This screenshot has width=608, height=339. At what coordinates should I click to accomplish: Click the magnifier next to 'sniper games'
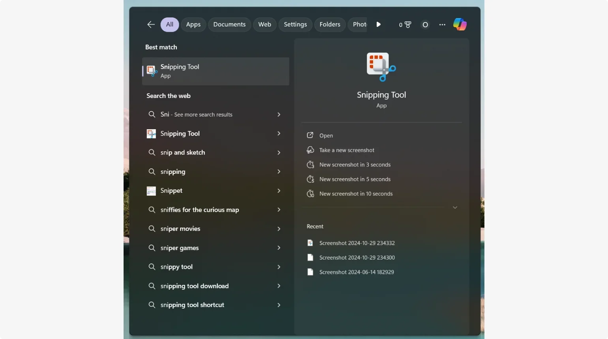pyautogui.click(x=152, y=248)
